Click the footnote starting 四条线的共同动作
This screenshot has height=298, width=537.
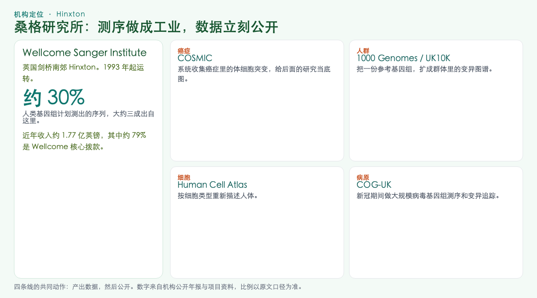[x=159, y=287]
